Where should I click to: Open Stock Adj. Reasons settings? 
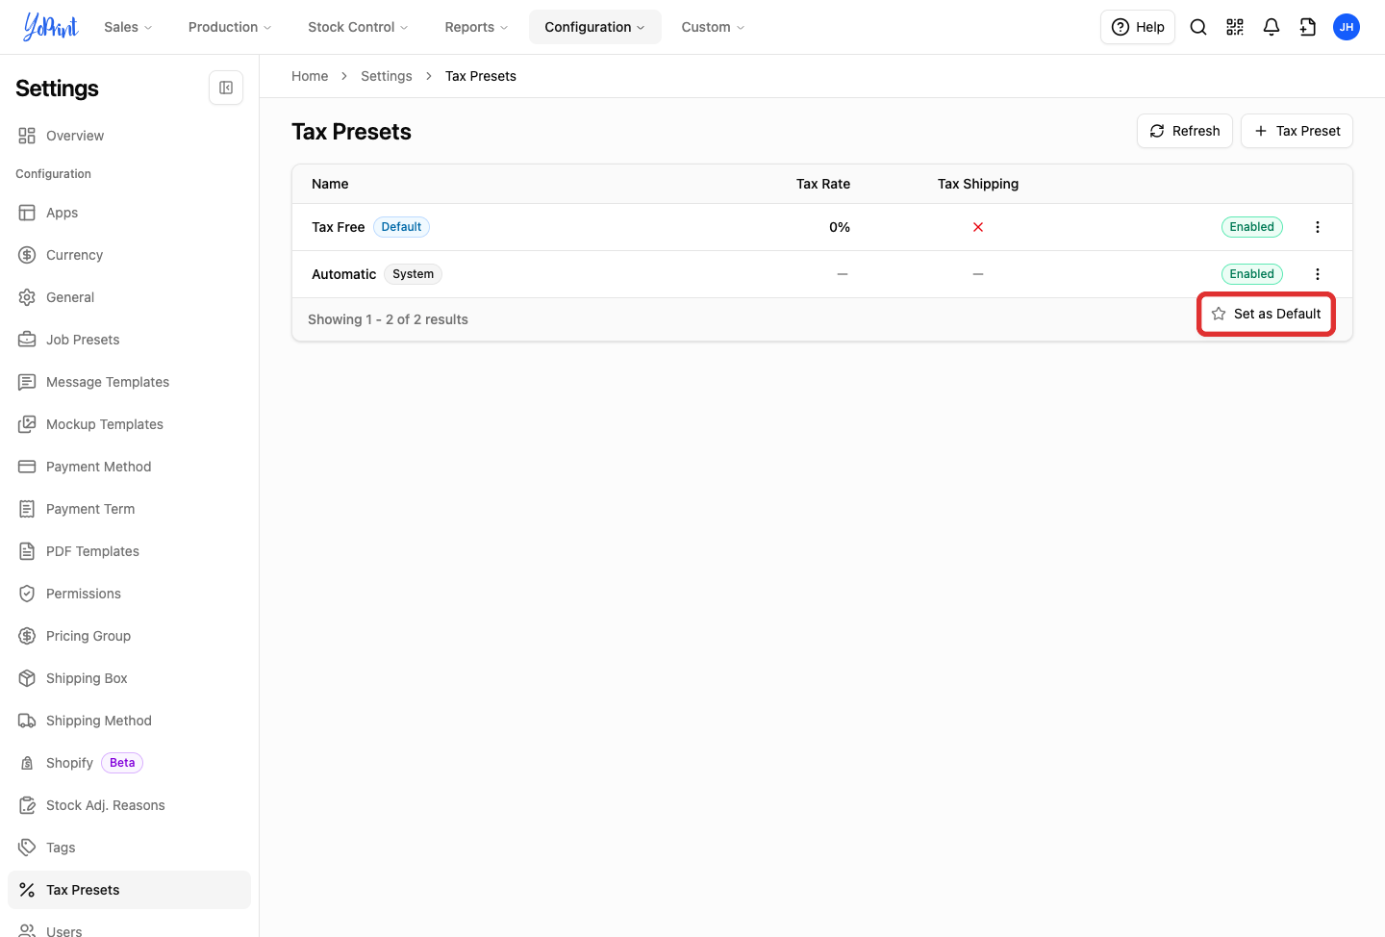(129, 805)
